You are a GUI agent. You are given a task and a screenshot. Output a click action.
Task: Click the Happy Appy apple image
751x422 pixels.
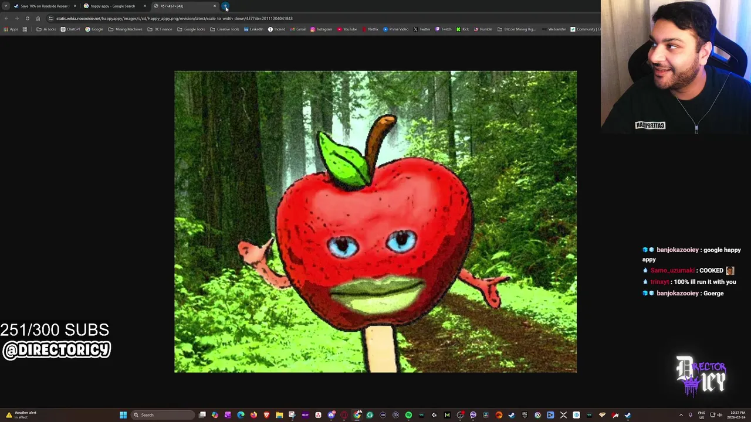click(x=375, y=222)
